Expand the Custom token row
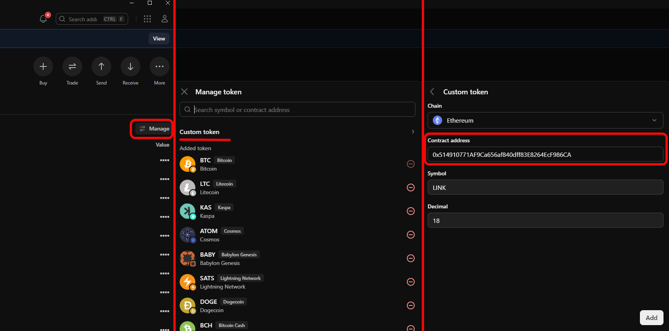This screenshot has height=331, width=669. click(297, 132)
